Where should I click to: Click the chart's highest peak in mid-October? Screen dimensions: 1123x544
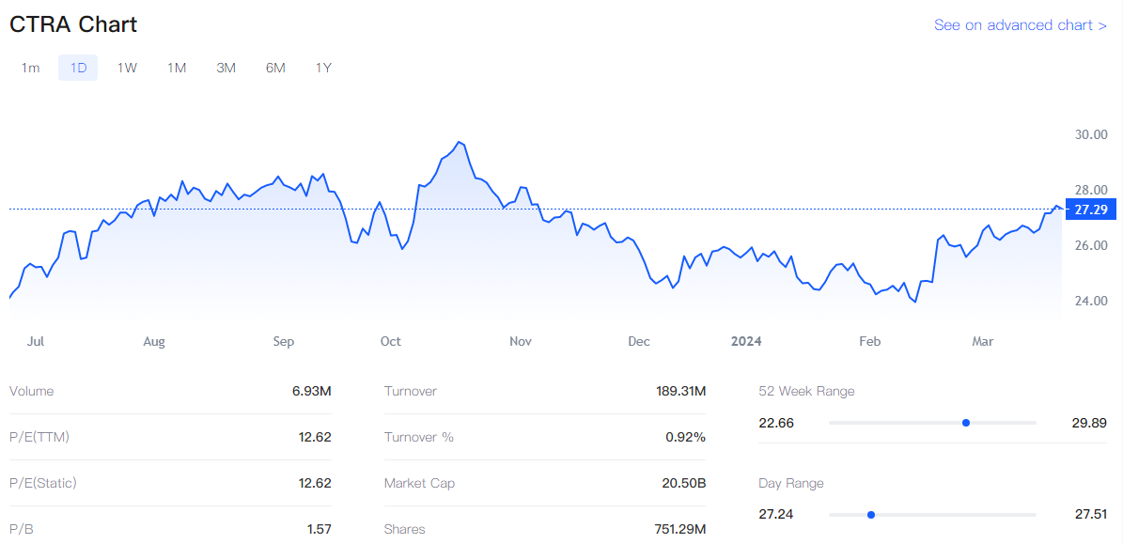[x=459, y=142]
